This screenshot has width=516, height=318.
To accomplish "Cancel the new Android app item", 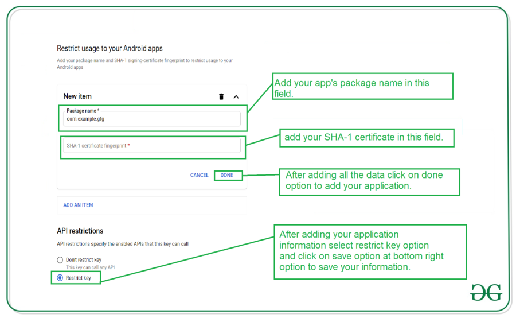I will coord(199,175).
